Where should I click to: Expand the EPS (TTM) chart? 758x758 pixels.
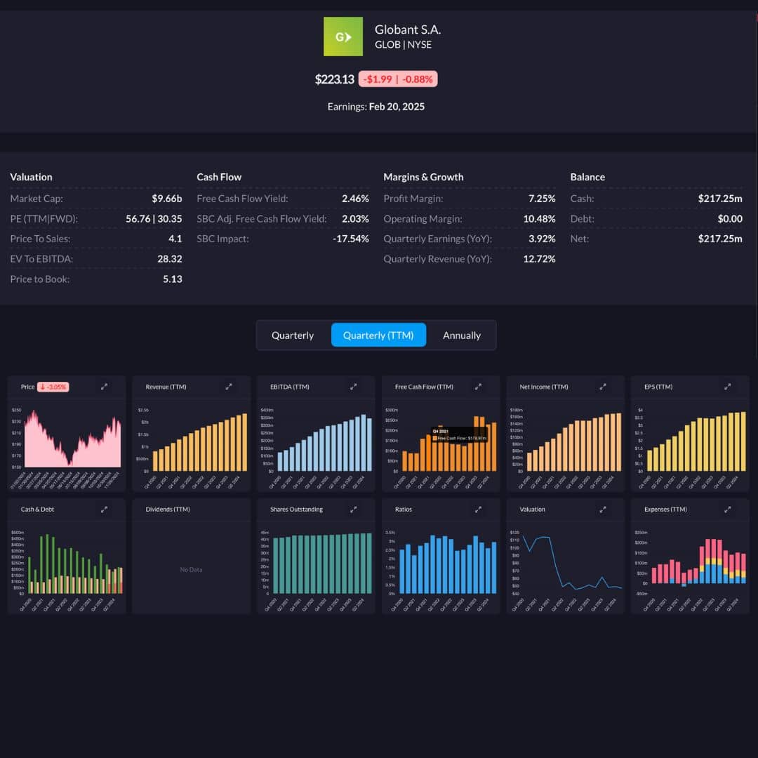point(728,387)
